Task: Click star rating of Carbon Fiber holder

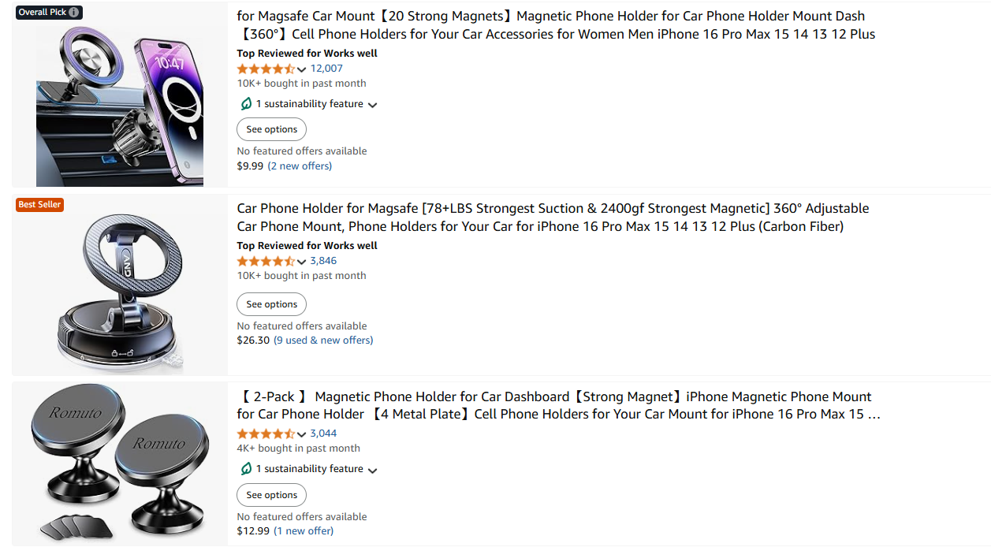Action: coord(266,261)
